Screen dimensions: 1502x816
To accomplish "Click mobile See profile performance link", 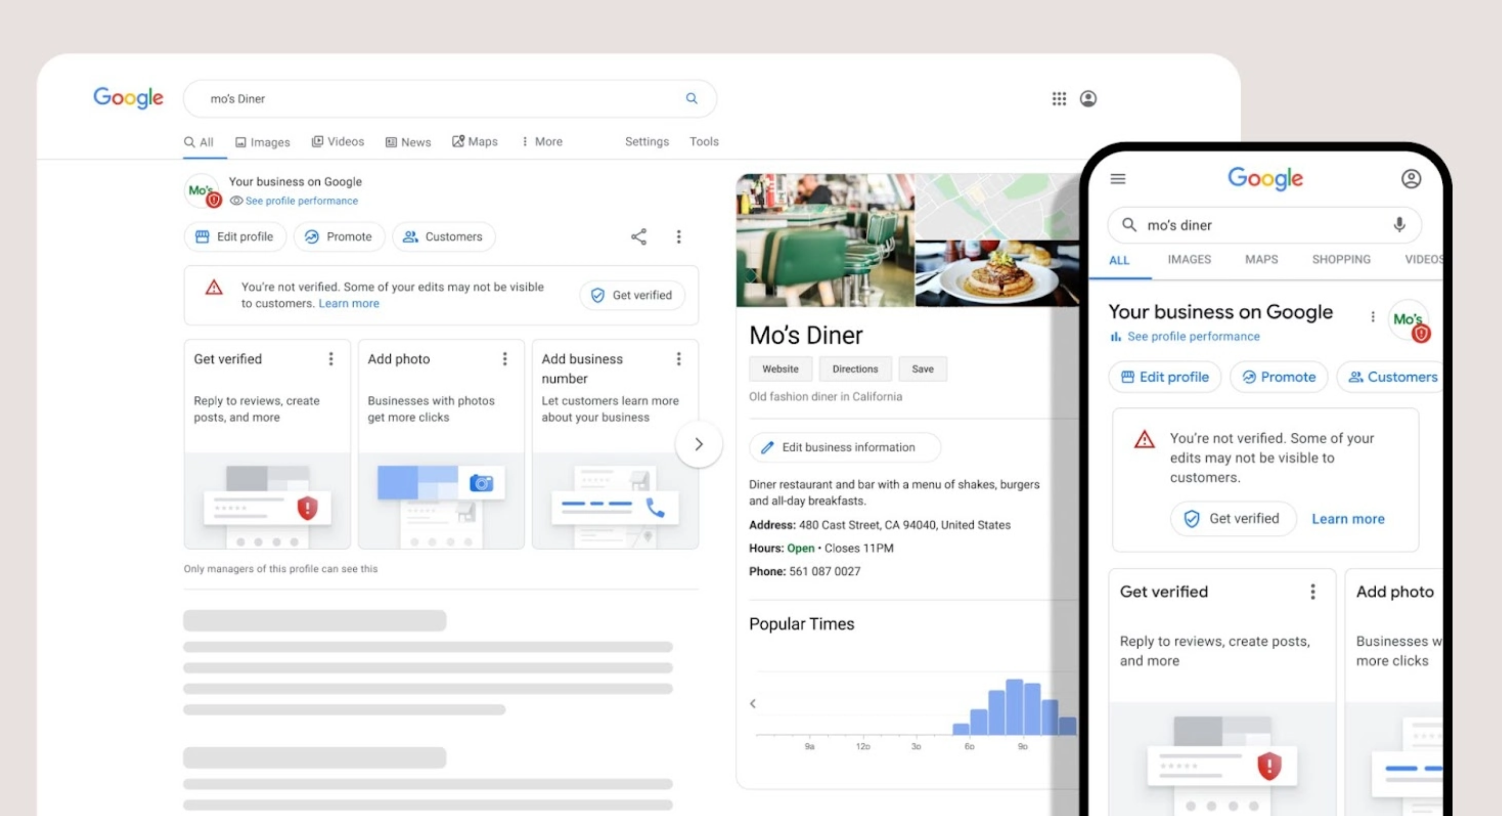I will [1193, 337].
